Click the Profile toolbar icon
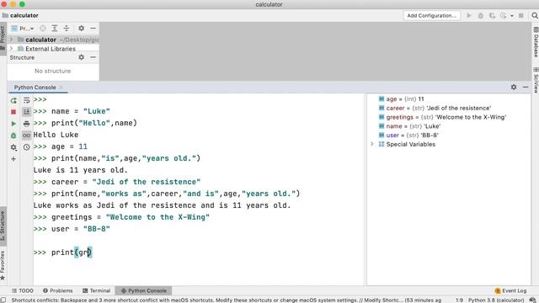This screenshot has width=539, height=303. [x=504, y=15]
